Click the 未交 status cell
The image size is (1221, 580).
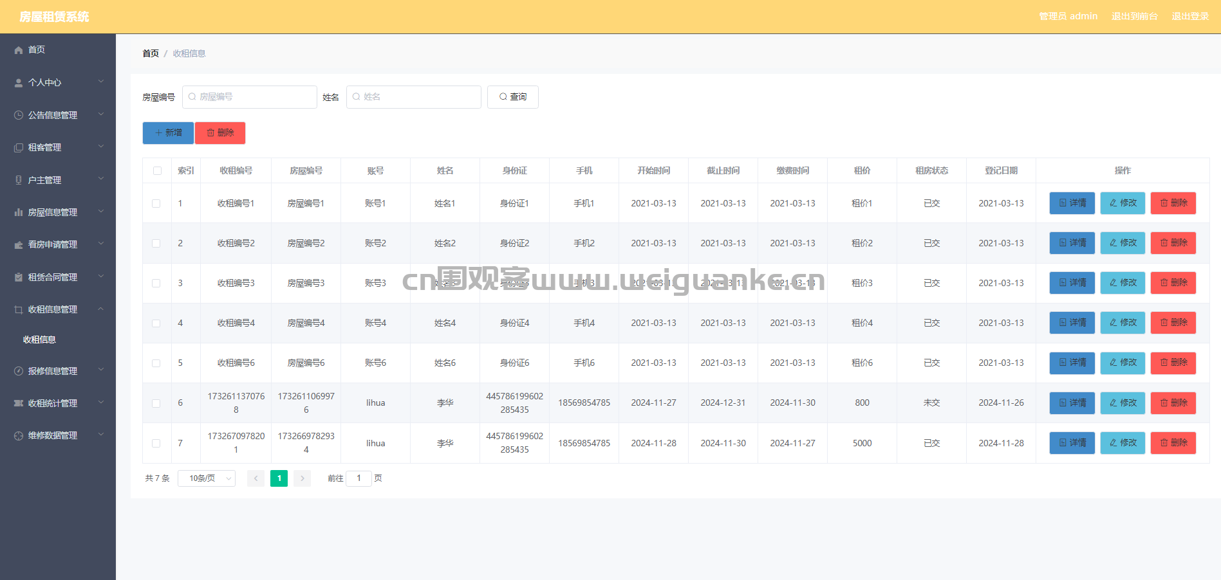point(931,403)
